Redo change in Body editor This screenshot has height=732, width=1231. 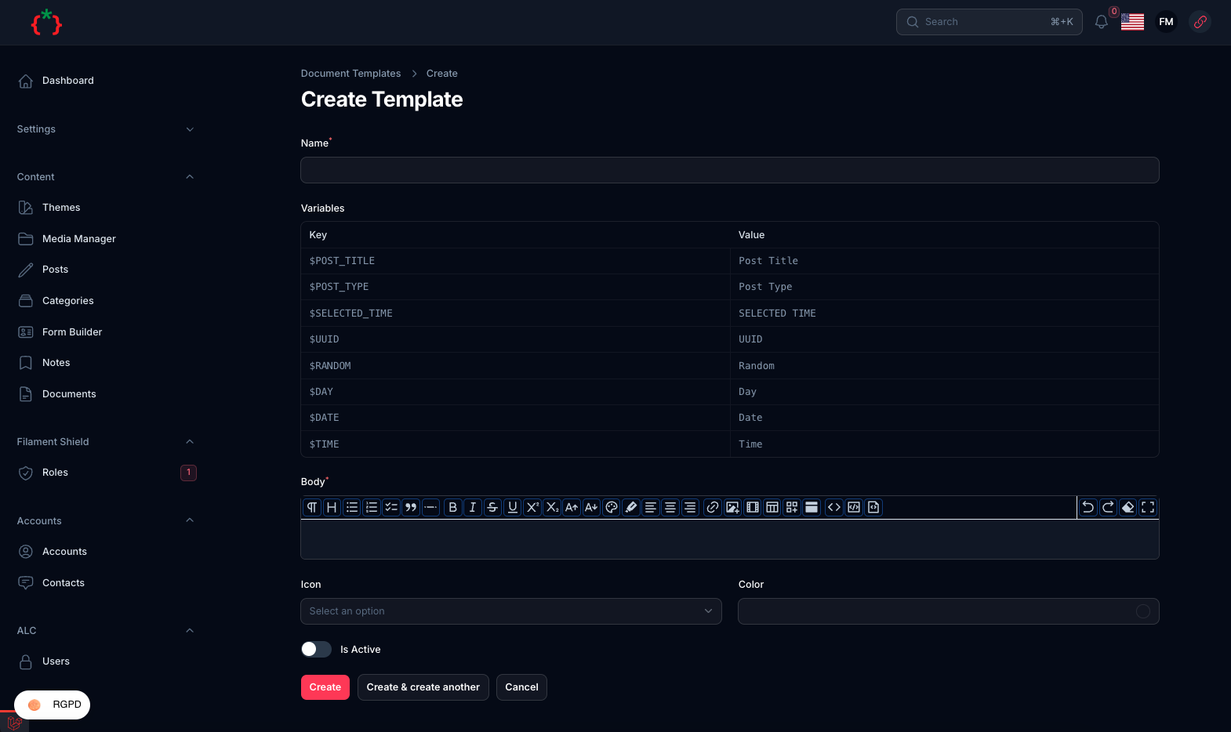1108,507
